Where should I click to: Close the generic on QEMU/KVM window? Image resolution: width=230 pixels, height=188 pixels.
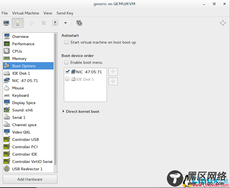(224, 4)
